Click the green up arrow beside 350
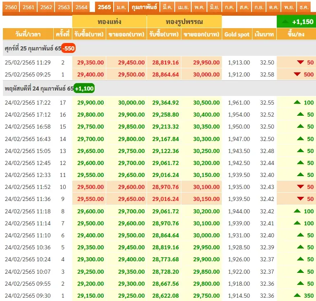This screenshot has width=316, height=301. [297, 295]
